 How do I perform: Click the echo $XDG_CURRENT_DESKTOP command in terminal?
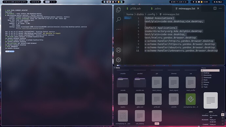tap(17, 10)
